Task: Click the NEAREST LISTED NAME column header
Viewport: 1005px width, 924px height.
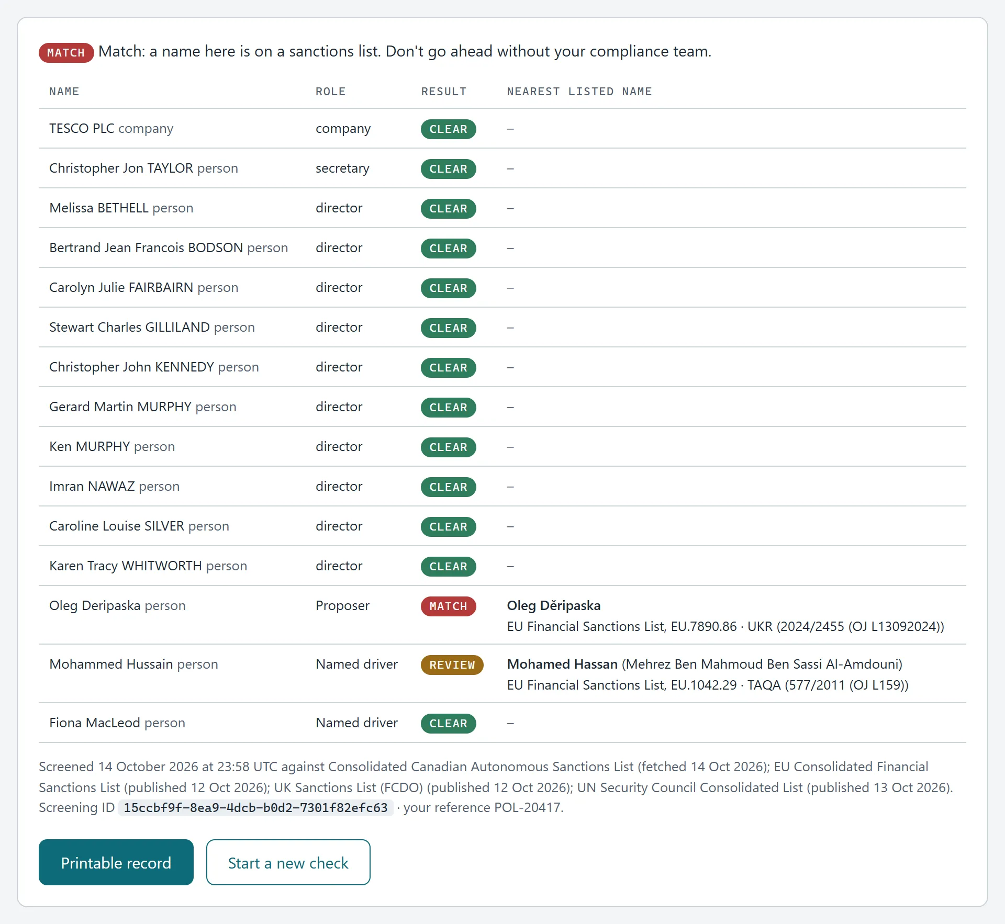Action: pyautogui.click(x=579, y=92)
